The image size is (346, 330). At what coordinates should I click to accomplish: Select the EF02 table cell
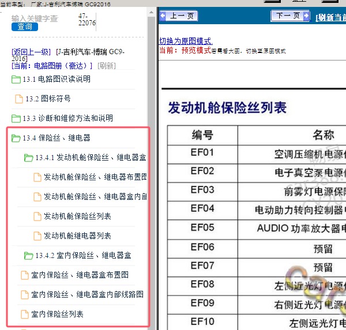(x=202, y=173)
